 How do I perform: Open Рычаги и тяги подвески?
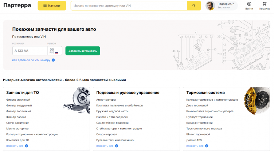(x=112, y=117)
